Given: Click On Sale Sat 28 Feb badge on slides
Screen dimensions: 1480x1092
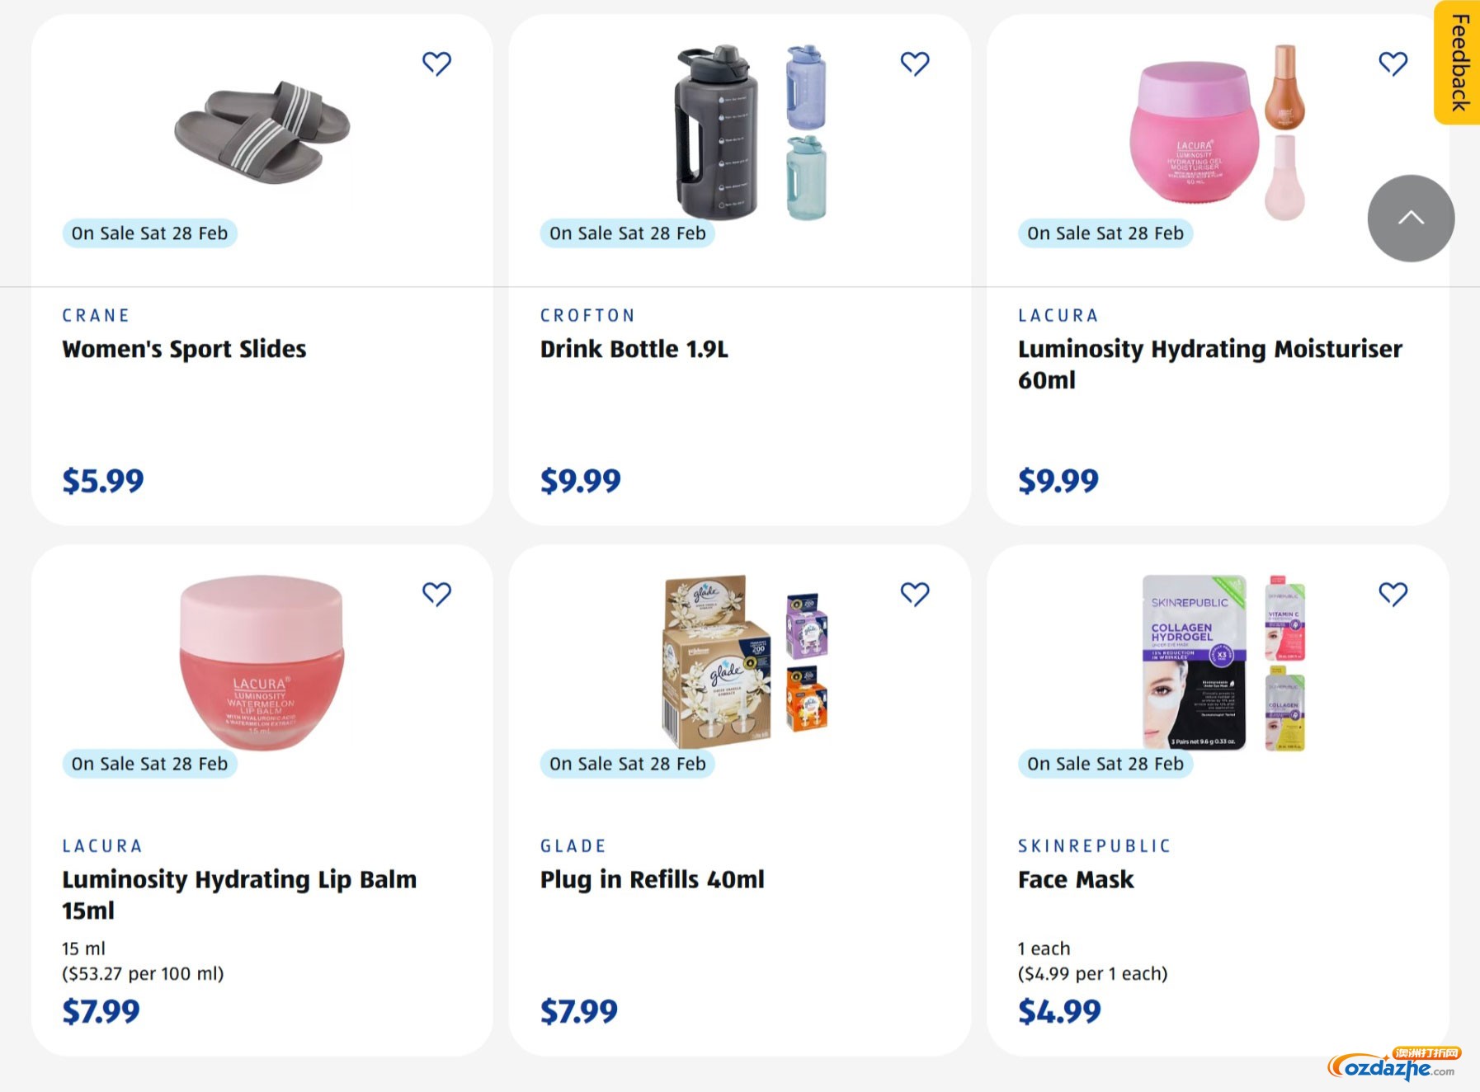Looking at the screenshot, I should tap(149, 233).
